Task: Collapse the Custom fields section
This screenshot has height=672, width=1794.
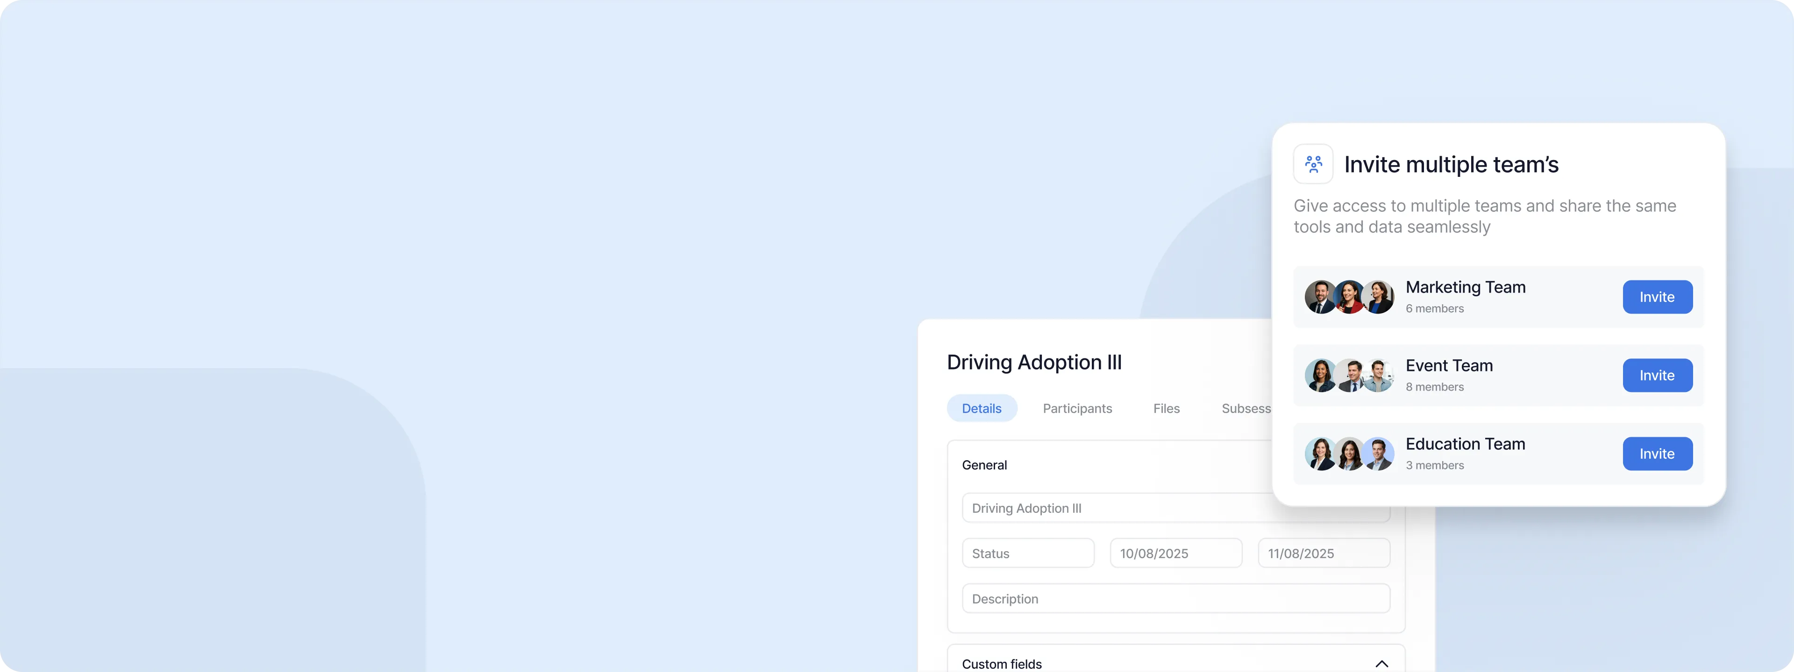Action: coord(1381,664)
